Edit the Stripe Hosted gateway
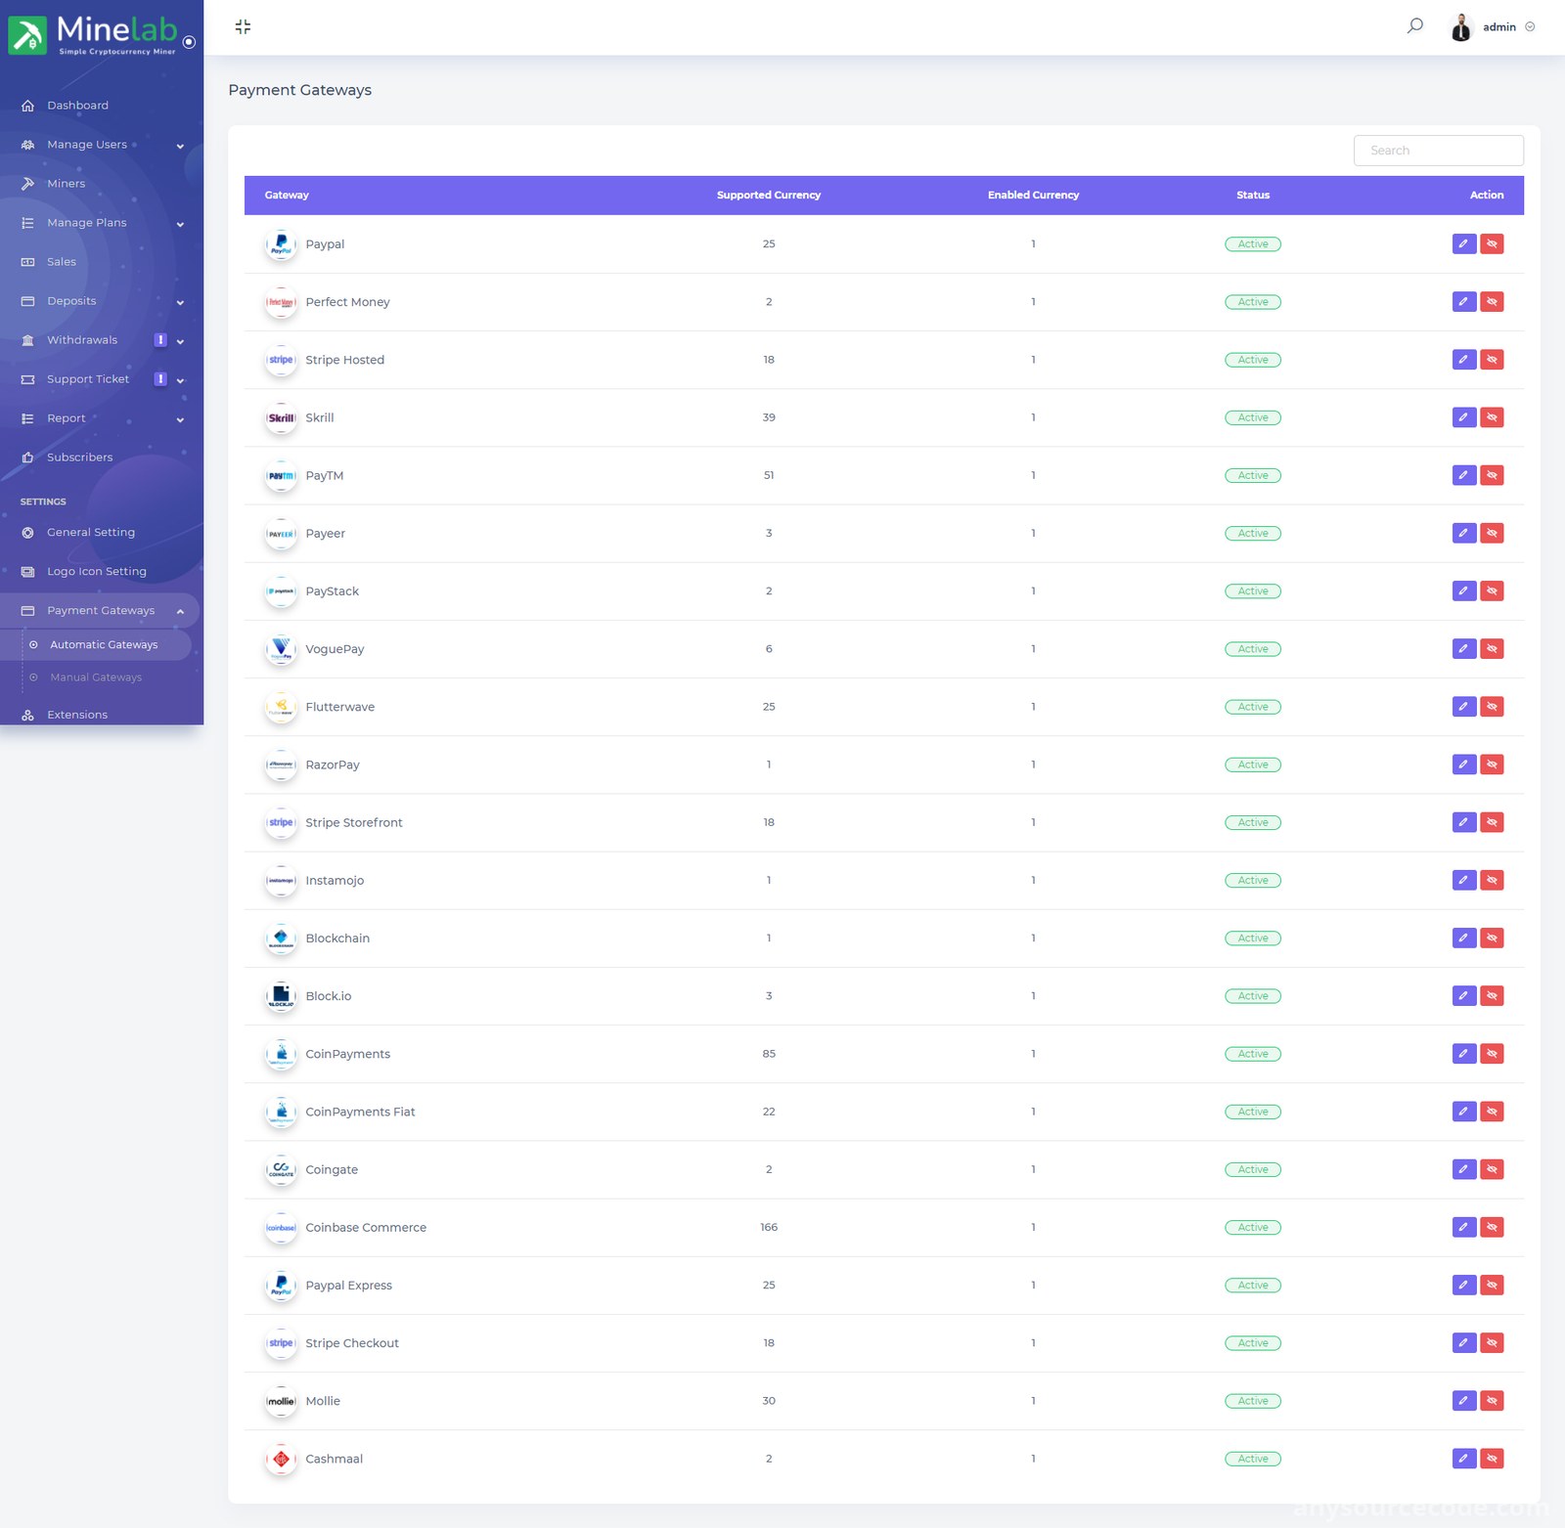The image size is (1565, 1528). coord(1463,360)
